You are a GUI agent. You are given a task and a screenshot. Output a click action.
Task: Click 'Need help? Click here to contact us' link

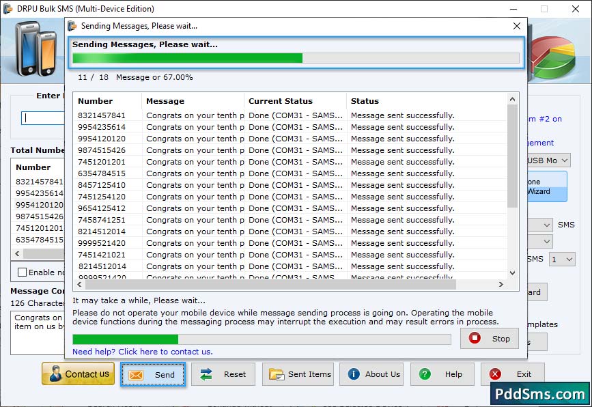(x=142, y=352)
